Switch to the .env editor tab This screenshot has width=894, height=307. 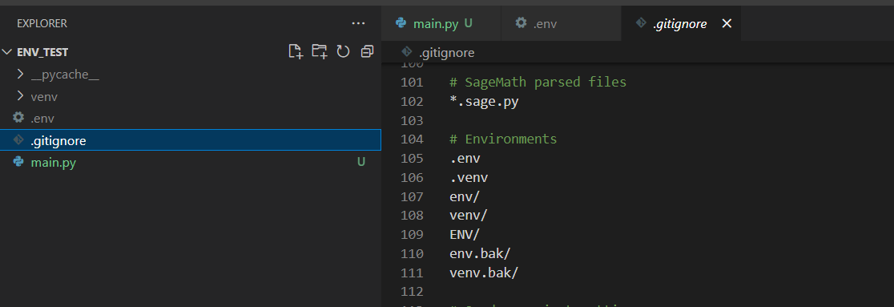[561, 23]
